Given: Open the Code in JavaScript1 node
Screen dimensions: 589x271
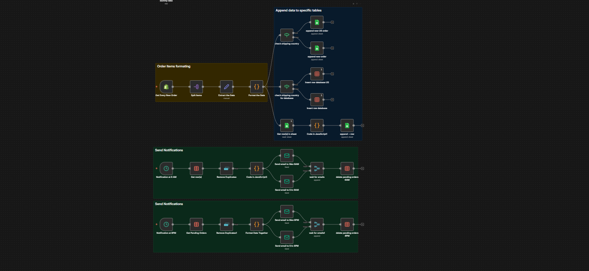Looking at the screenshot, I should click(317, 125).
